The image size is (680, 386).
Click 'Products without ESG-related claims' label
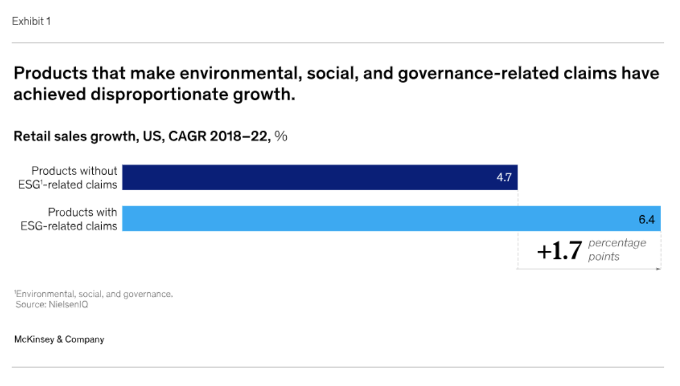coord(68,177)
